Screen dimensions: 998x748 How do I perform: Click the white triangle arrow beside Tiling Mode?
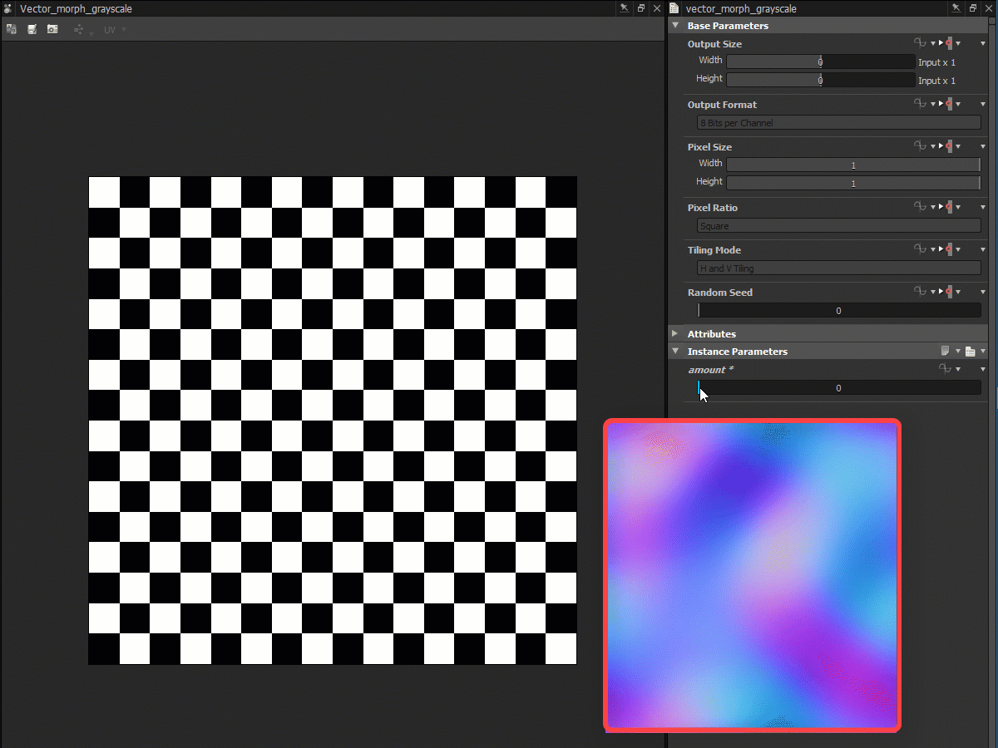click(x=941, y=249)
